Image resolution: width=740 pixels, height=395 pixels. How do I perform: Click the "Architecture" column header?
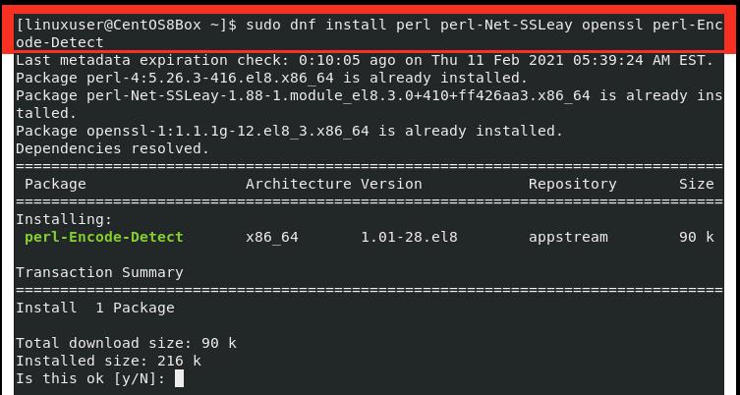[x=298, y=184]
